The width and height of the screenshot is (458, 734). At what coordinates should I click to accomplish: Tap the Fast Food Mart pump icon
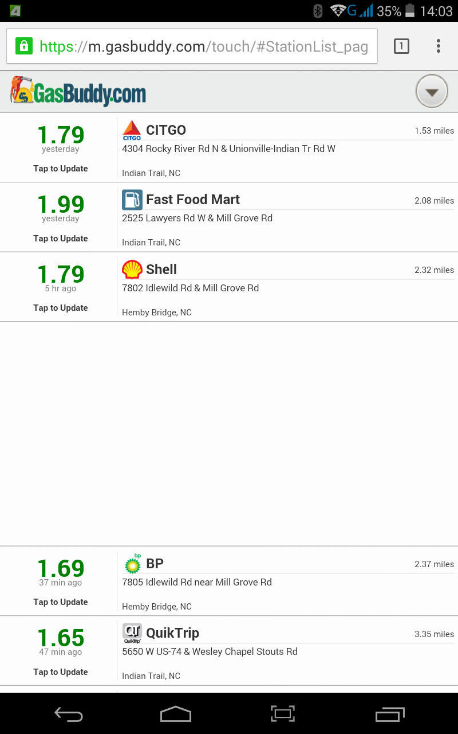pyautogui.click(x=132, y=200)
